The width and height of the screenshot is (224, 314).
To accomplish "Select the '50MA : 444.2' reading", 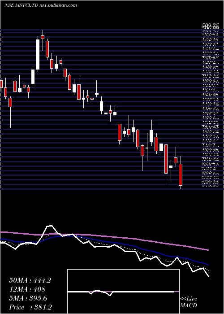I will 30,280.
